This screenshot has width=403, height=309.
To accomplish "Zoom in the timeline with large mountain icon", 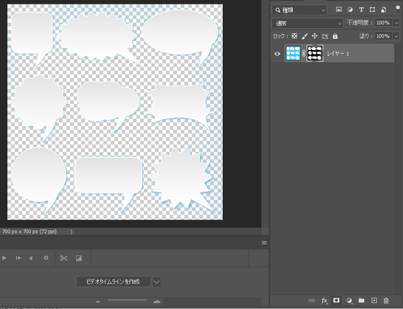I will 157,301.
